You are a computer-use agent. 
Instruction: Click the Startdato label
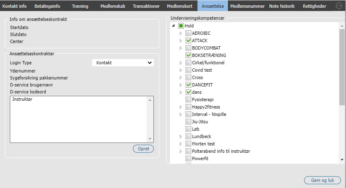[19, 27]
